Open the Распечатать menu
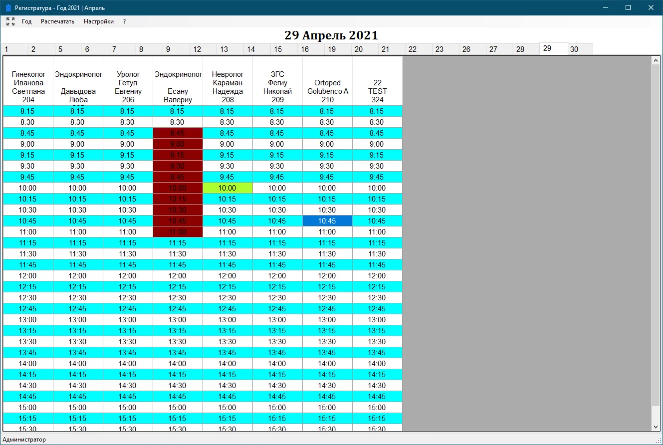663x445 pixels. point(58,21)
